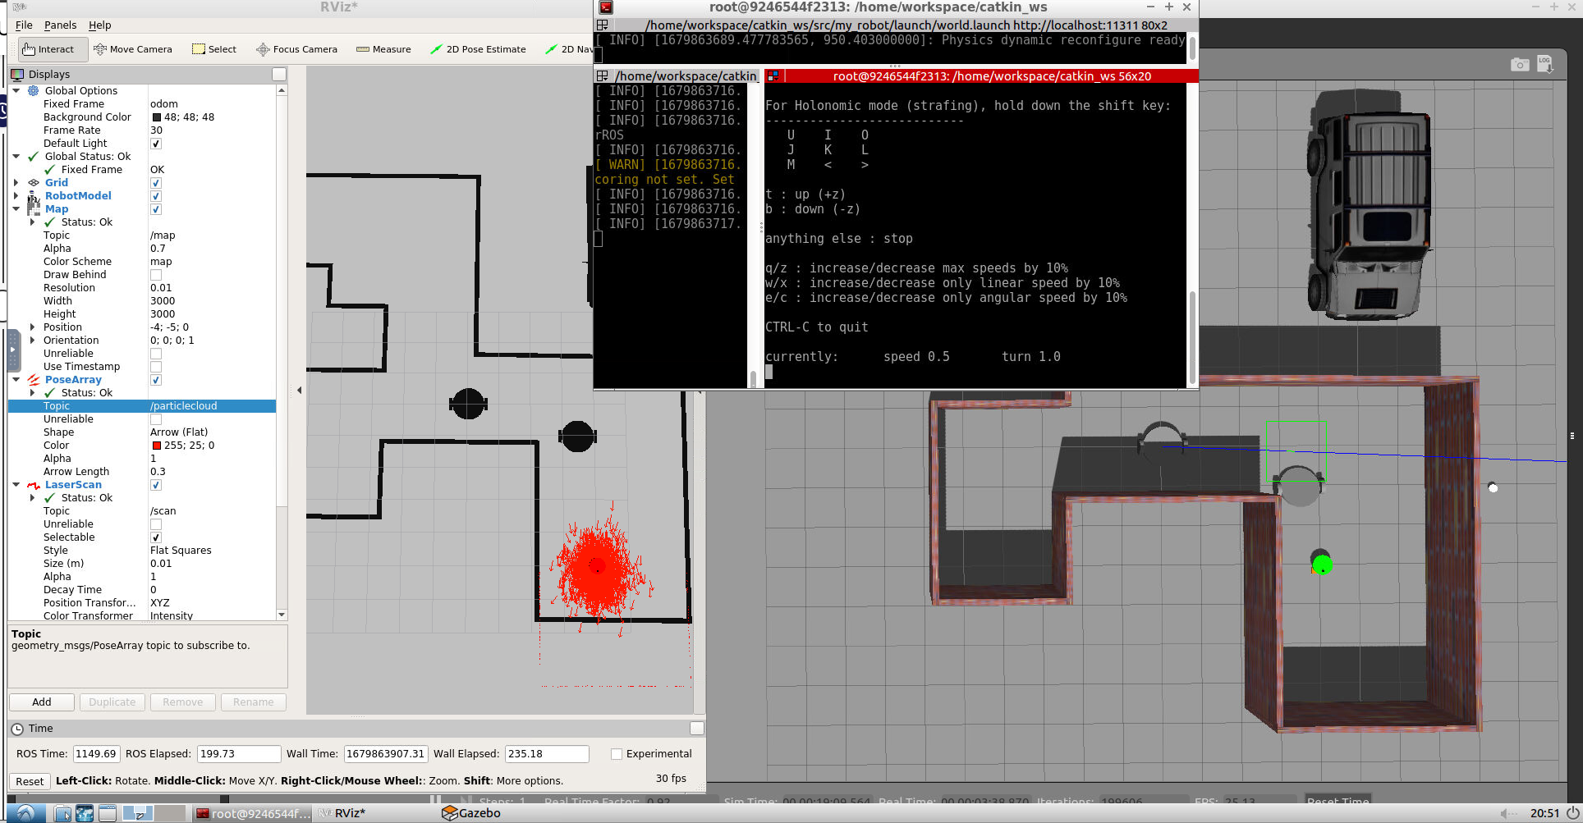This screenshot has width=1583, height=823.
Task: Click the pane icon beside /home/workspace/catkin
Action: pos(602,75)
